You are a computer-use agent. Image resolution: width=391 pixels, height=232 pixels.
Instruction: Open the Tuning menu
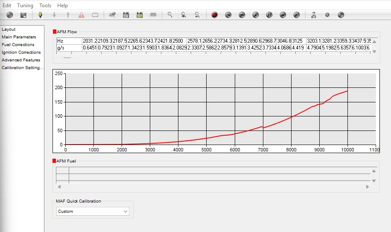(25, 6)
